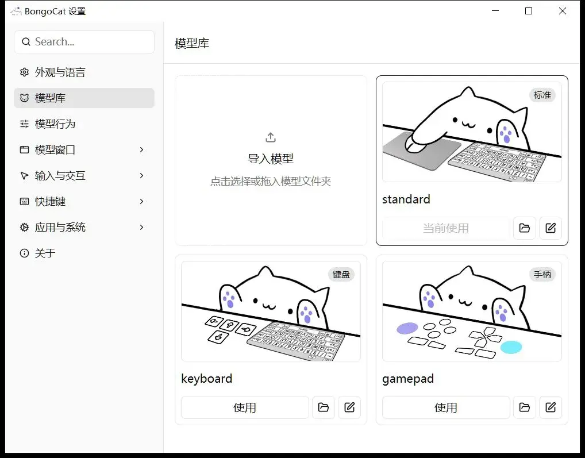Open folder for the standard model

point(524,228)
